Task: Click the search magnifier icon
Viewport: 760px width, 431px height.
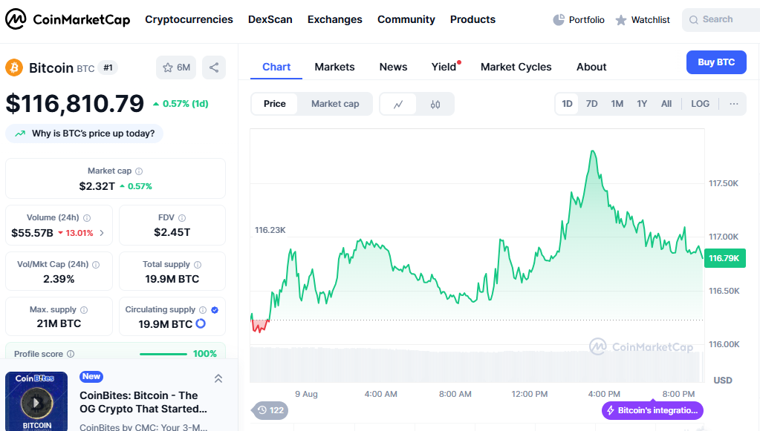Action: pos(694,20)
